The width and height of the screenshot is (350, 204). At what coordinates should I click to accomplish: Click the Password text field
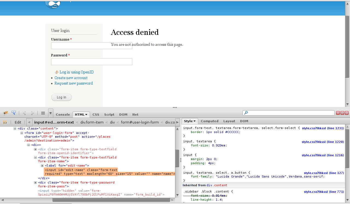tap(92, 62)
